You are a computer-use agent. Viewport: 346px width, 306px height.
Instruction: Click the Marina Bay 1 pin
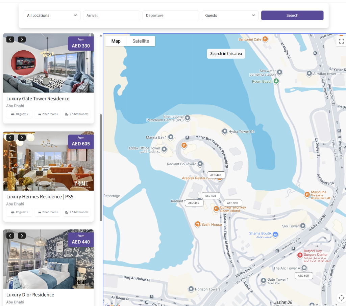(171, 137)
